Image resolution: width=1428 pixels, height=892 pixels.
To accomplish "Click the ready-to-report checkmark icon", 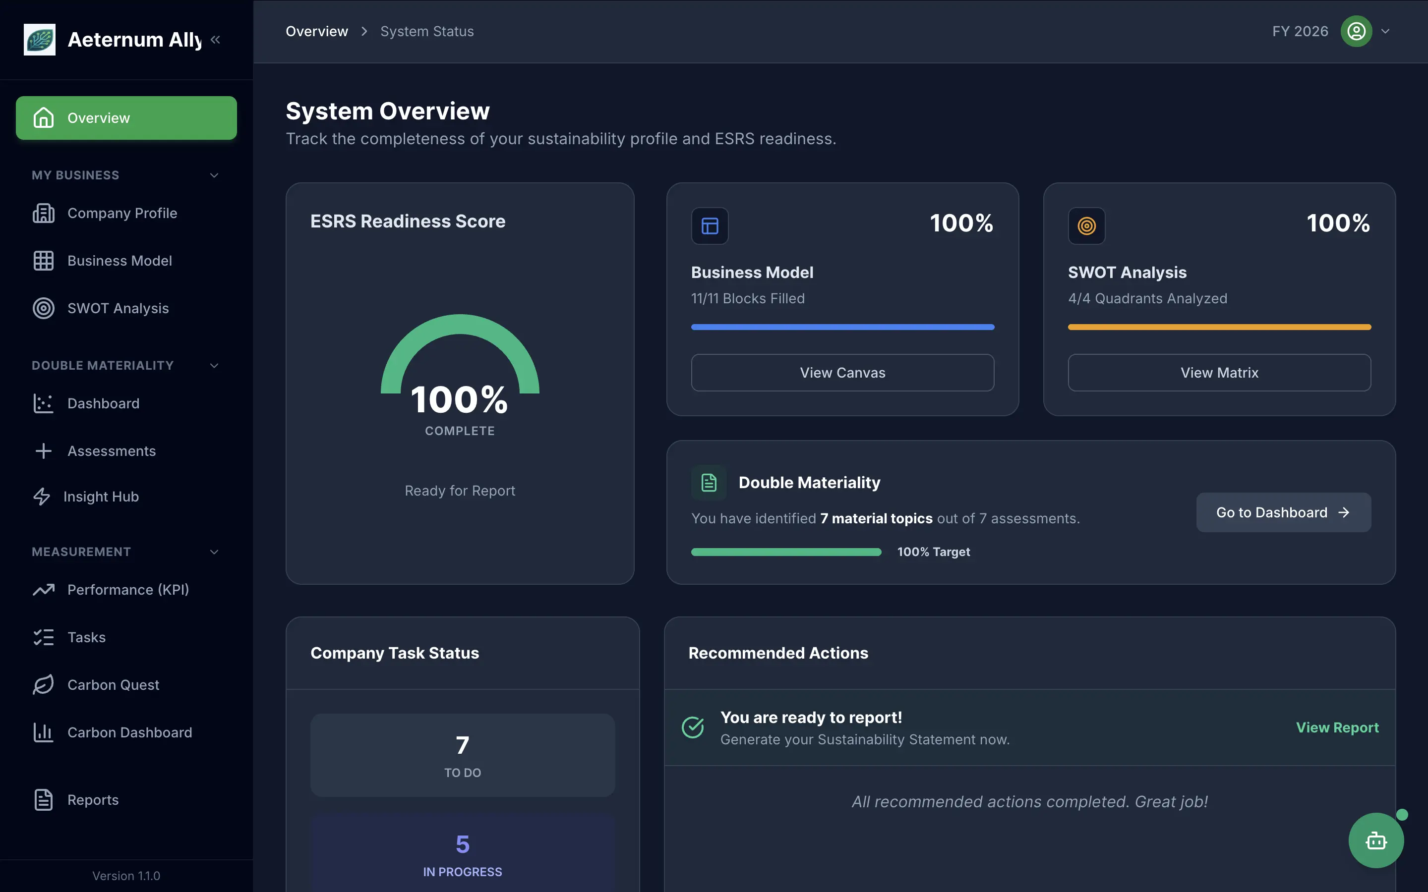I will click(693, 727).
